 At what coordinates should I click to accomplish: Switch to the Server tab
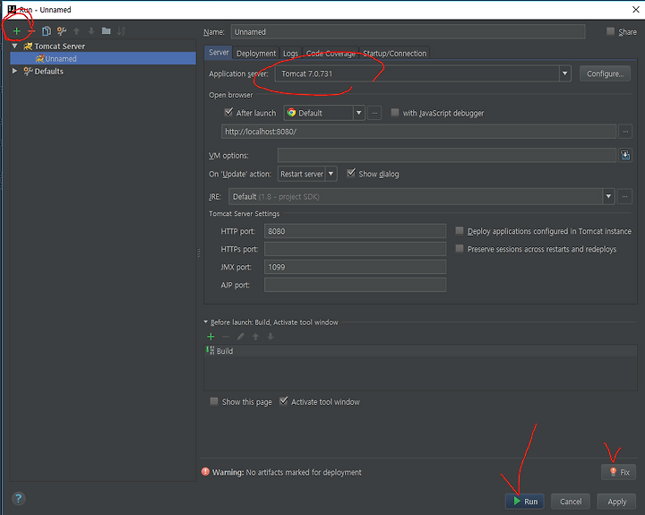[219, 53]
